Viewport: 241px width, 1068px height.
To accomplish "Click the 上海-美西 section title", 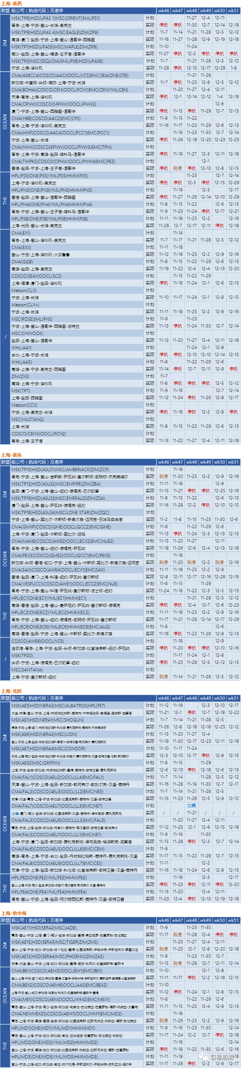I will pos(11,4).
